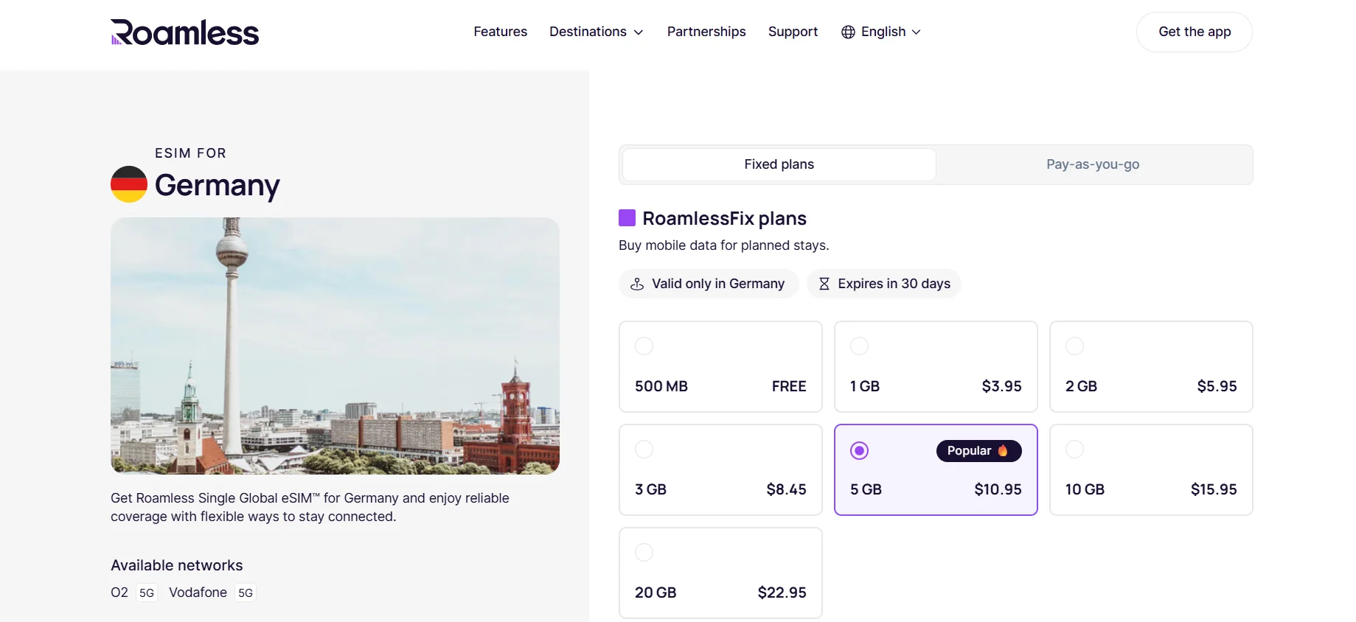Click the 10 GB plan label
The height and width of the screenshot is (622, 1356).
pyautogui.click(x=1085, y=489)
